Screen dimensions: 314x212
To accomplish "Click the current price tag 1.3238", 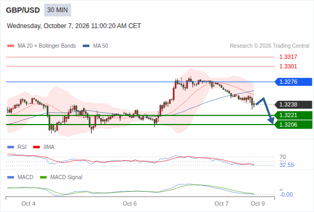I will 293,104.
